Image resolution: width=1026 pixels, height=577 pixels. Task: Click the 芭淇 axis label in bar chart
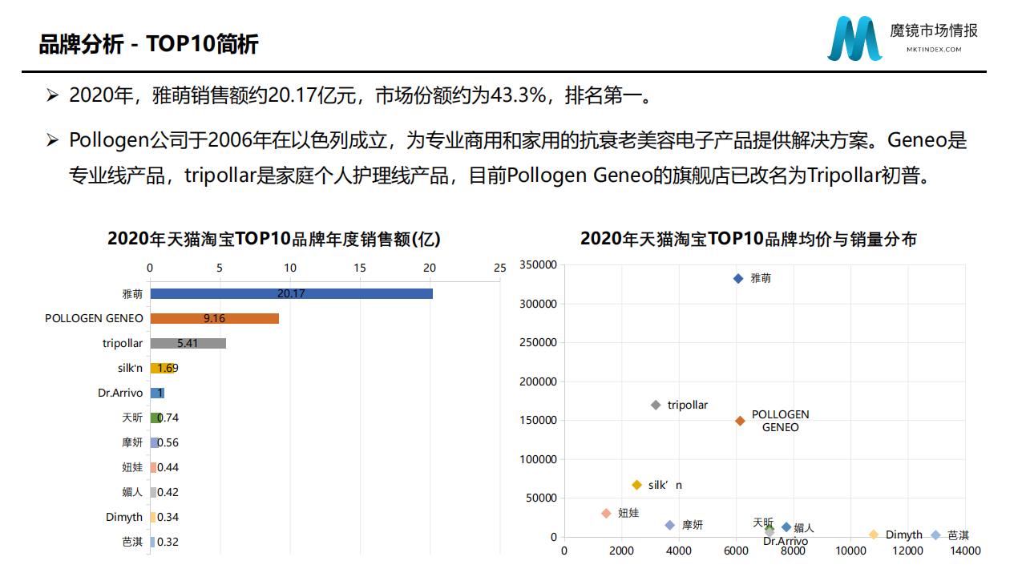[132, 542]
